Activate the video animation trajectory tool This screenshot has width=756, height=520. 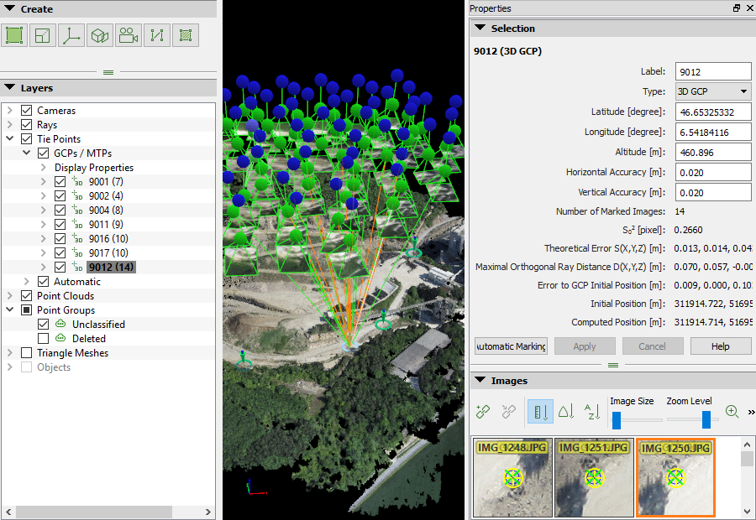(x=128, y=34)
